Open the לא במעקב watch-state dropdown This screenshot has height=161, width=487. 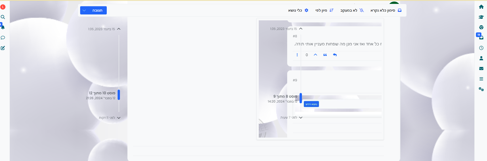click(352, 10)
